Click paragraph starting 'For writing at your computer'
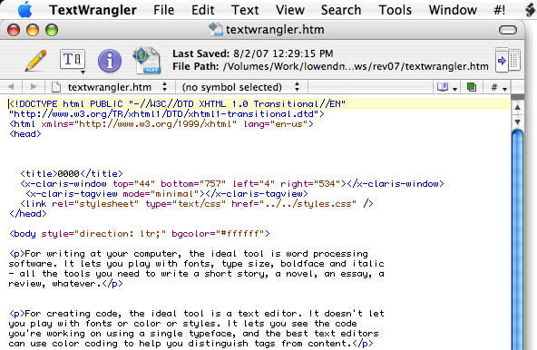Viewport: 537px width, 350px height. click(196, 268)
